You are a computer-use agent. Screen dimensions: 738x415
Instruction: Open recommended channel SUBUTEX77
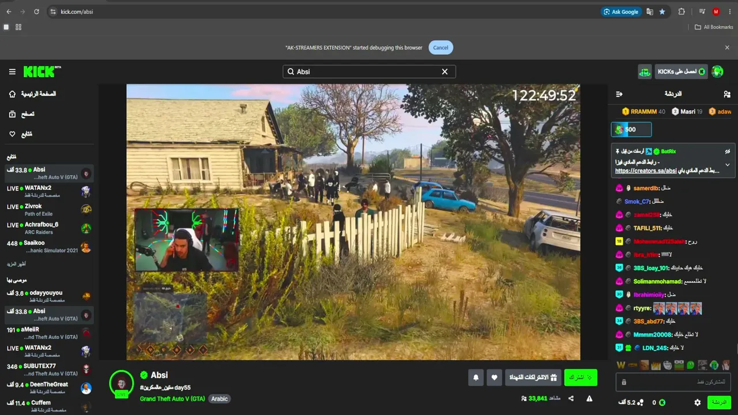tap(49, 369)
